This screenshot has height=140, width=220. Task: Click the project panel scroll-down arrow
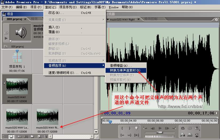[x=96, y=132]
